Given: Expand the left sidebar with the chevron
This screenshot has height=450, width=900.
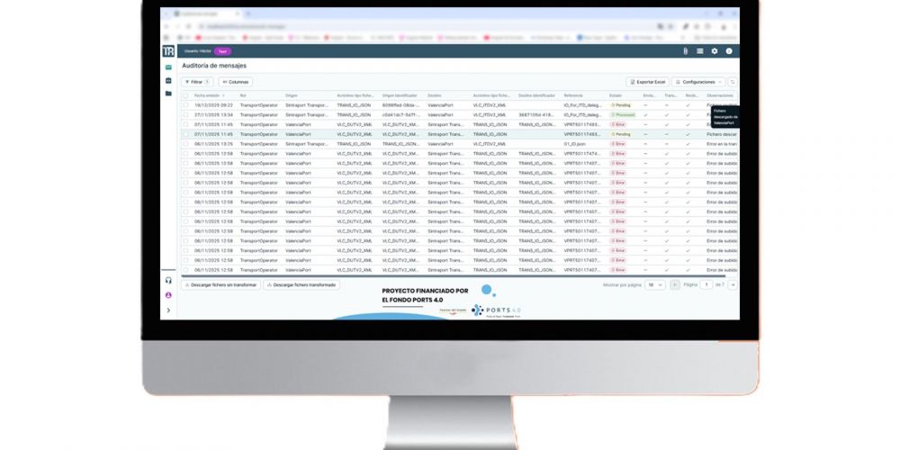Looking at the screenshot, I should 168,310.
